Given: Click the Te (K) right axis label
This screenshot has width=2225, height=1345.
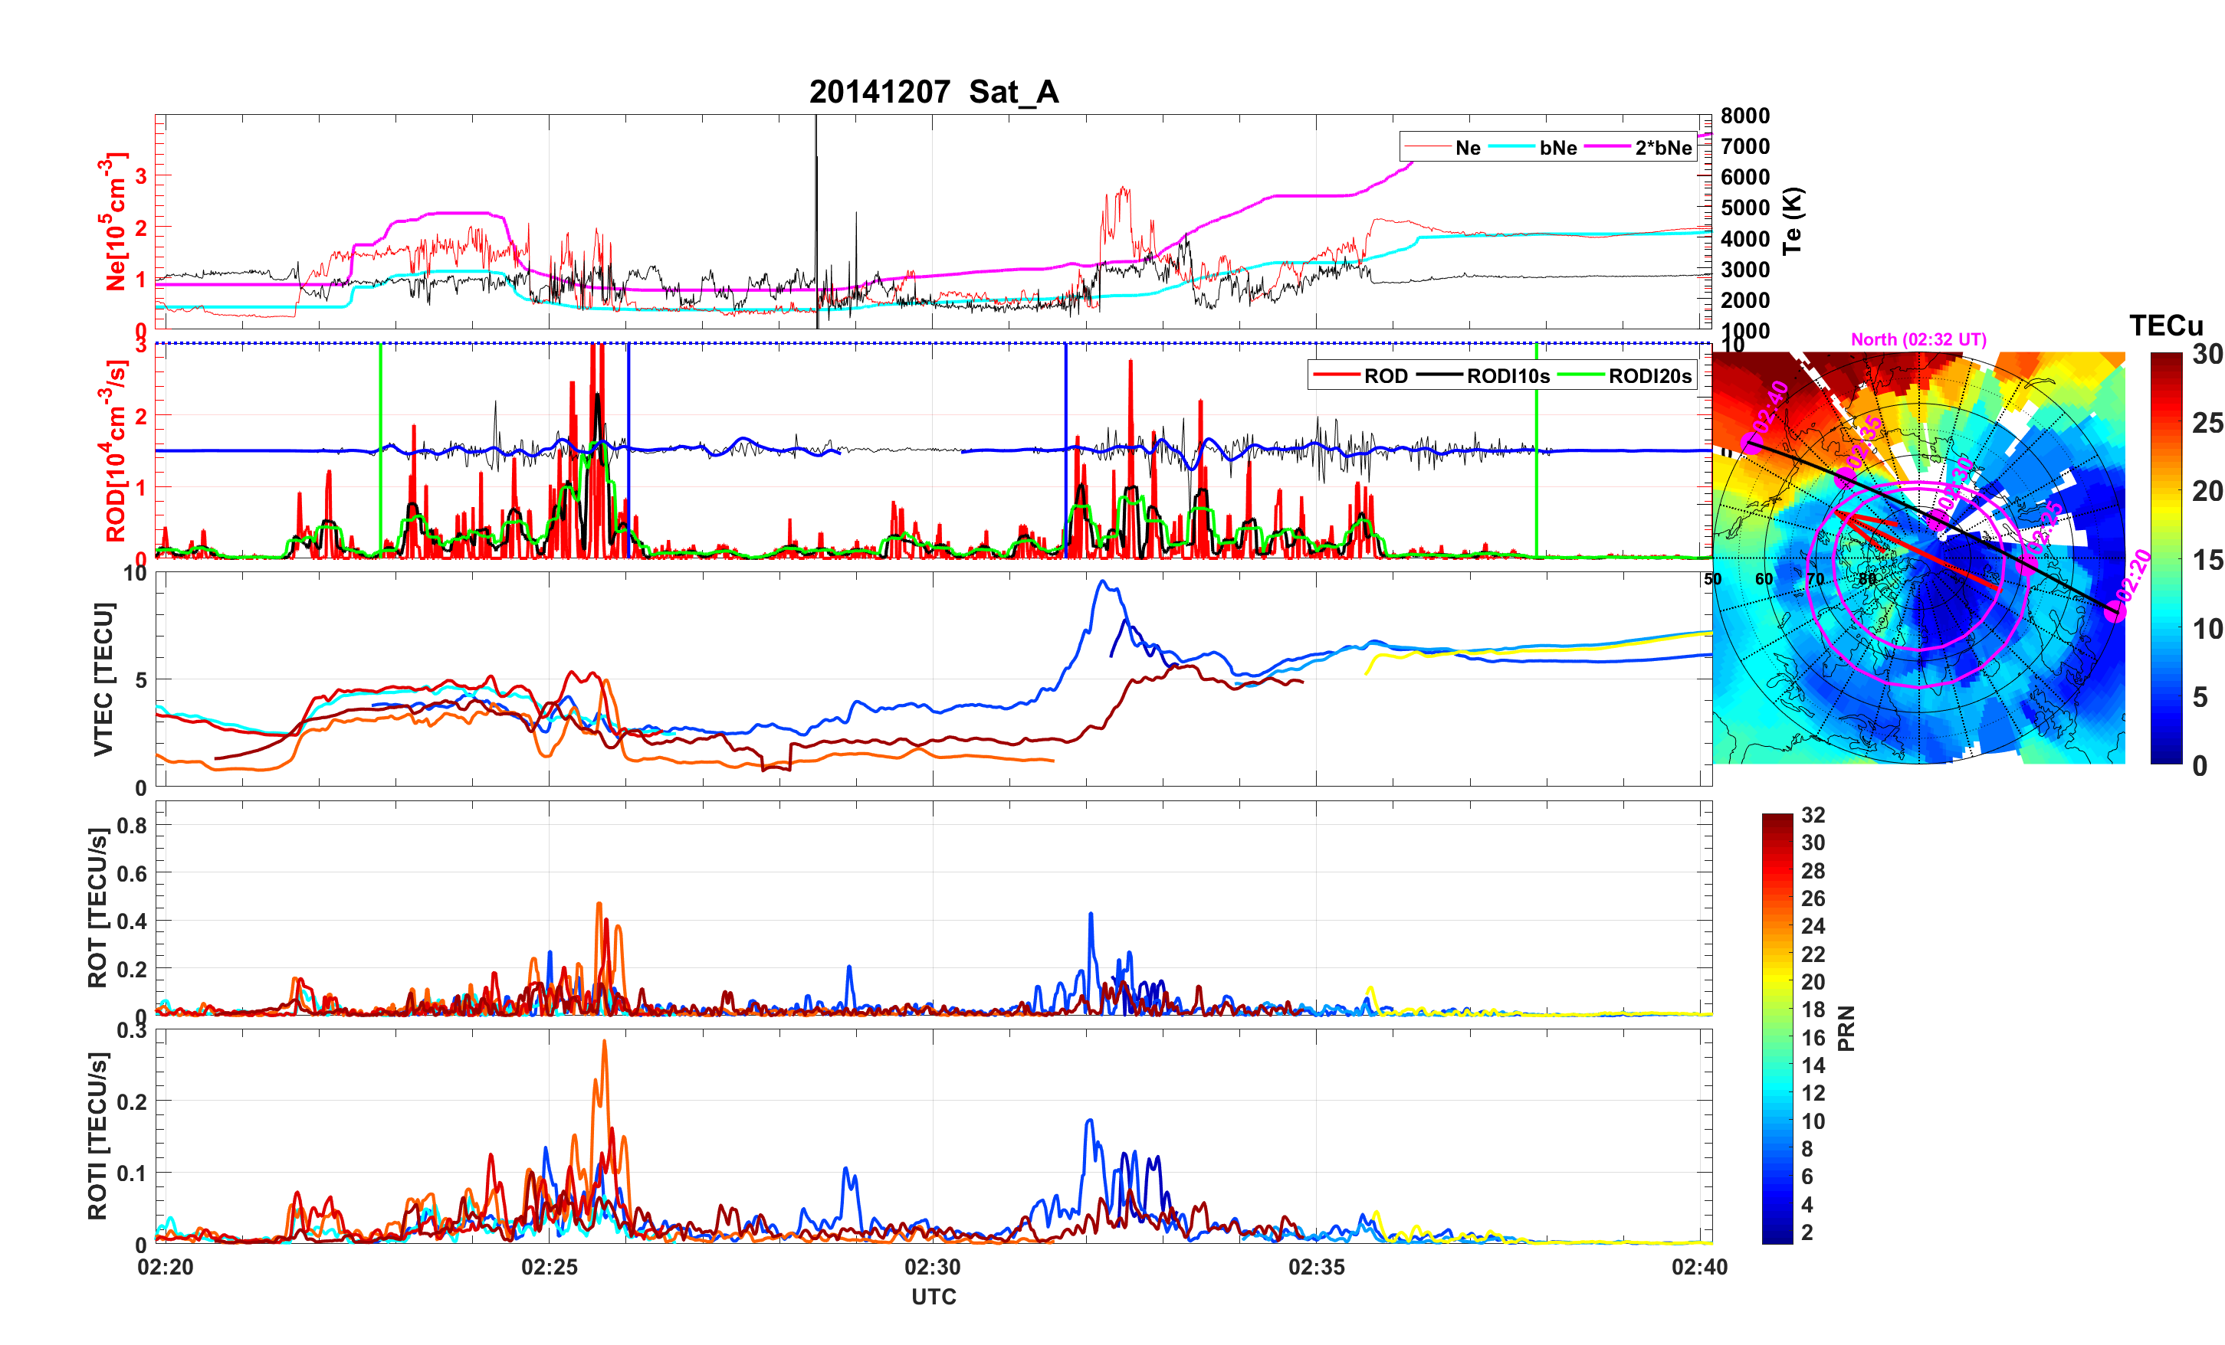Looking at the screenshot, I should click(1793, 221).
